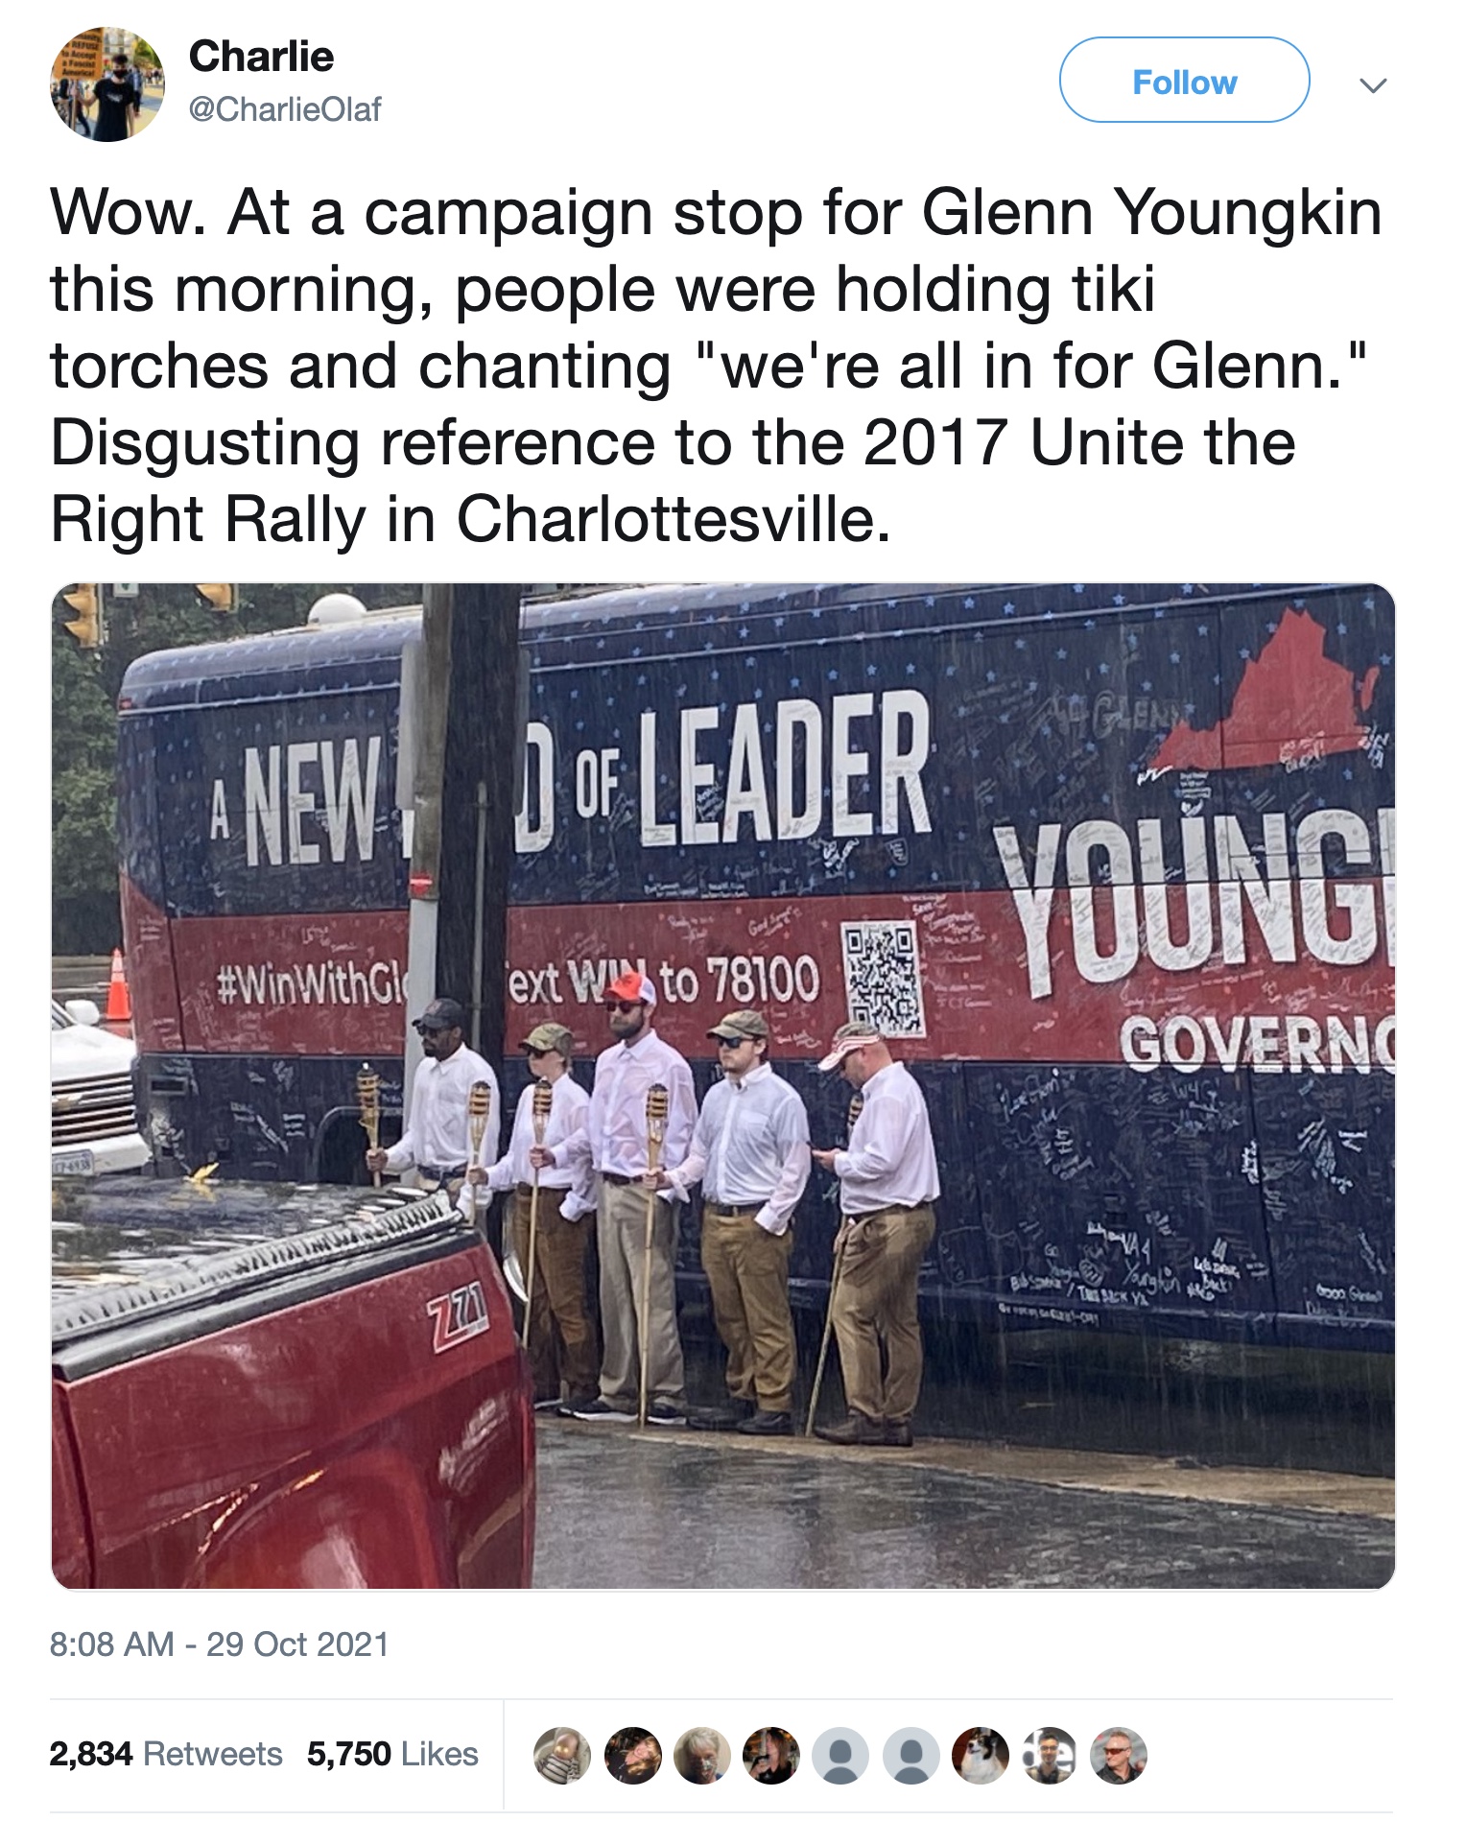Open Charlie's profile picture avatar

pyautogui.click(x=107, y=84)
